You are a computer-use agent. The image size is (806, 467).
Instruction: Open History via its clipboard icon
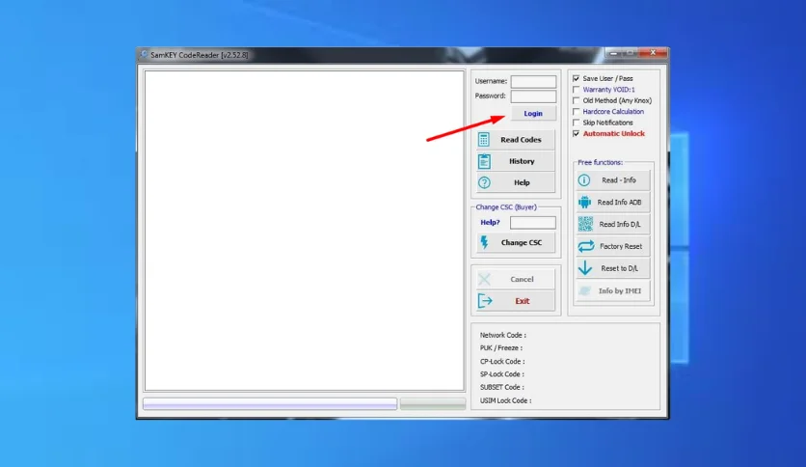pos(484,161)
